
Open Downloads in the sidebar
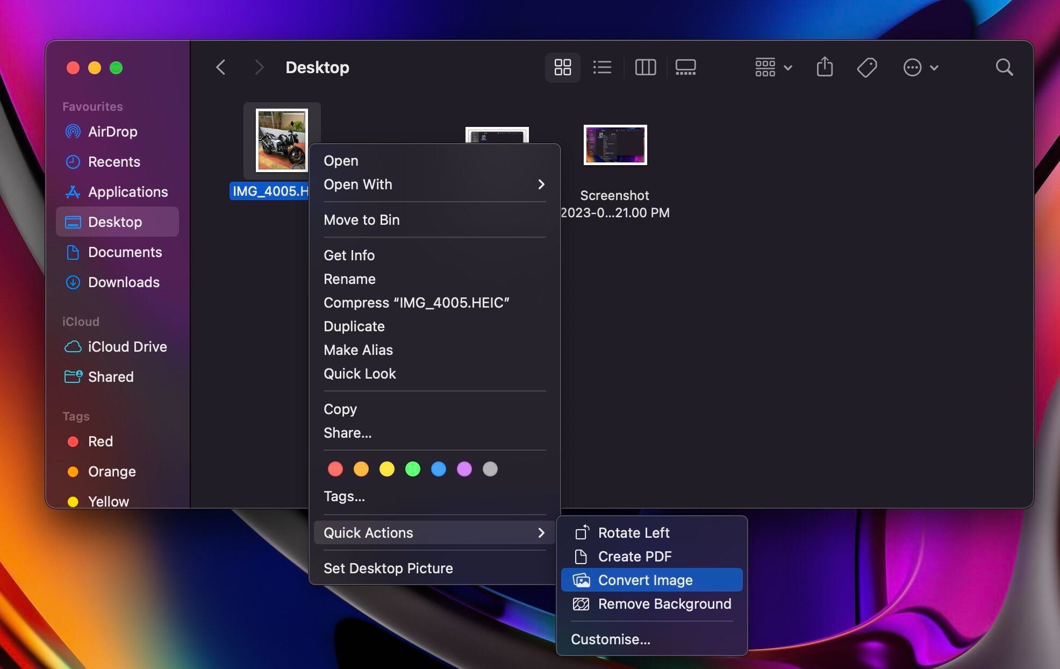click(117, 282)
